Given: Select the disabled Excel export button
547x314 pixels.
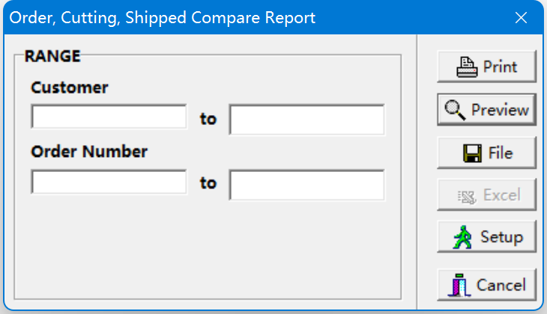Looking at the screenshot, I should point(486,194).
